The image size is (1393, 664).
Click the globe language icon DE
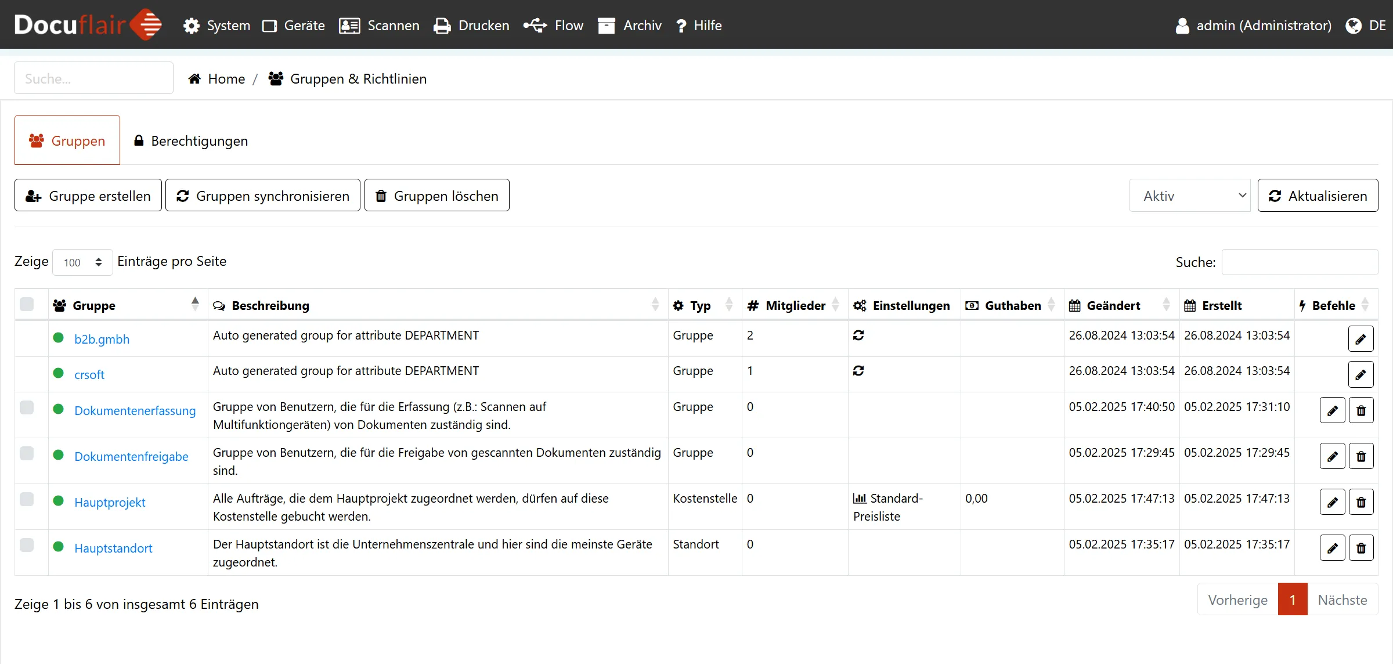[1354, 26]
